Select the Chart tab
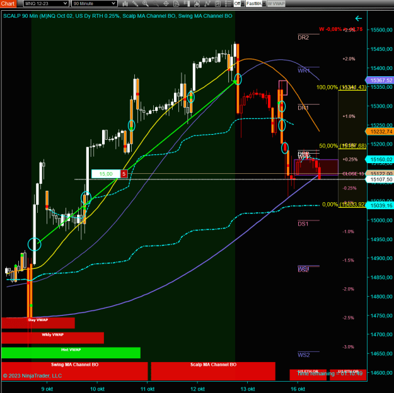The height and width of the screenshot is (393, 394). coord(8,4)
